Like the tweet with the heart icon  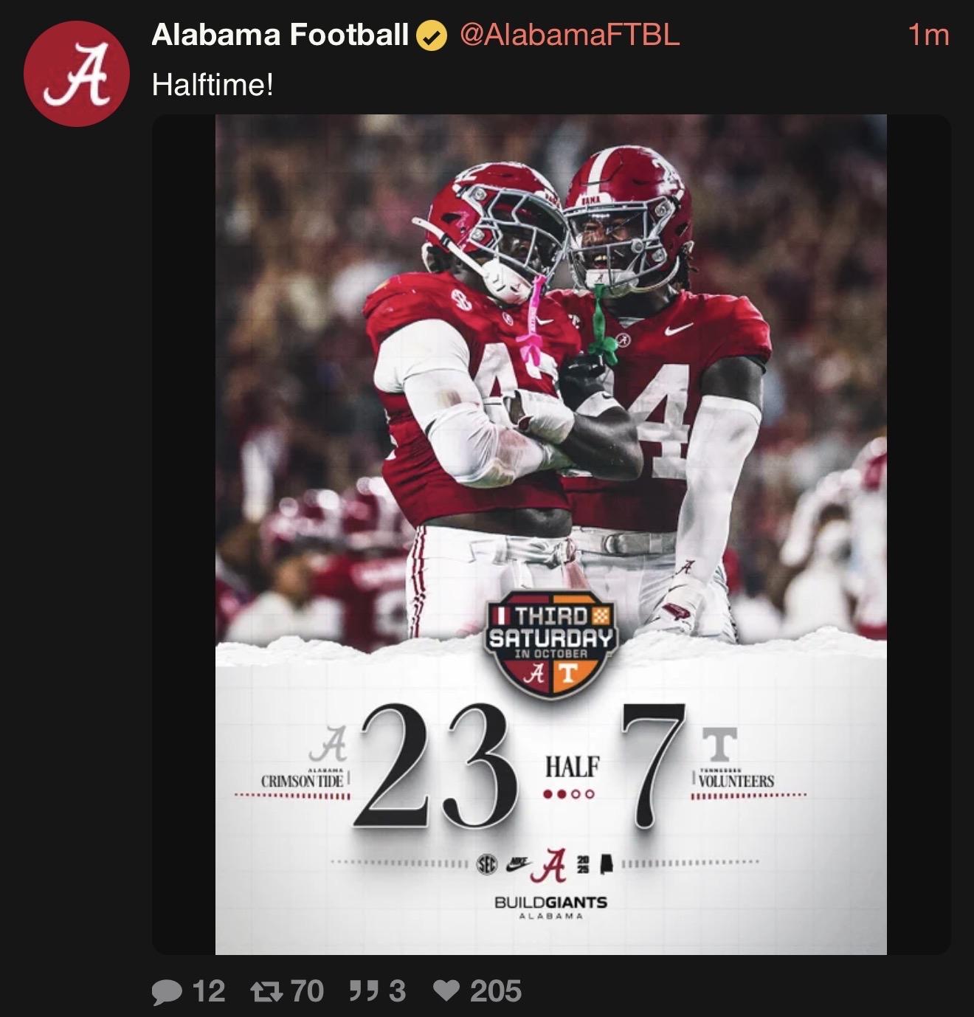[x=446, y=991]
